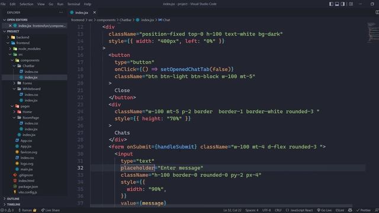Show errors and warnings in status bar
379x213 pixels.
click(7, 211)
